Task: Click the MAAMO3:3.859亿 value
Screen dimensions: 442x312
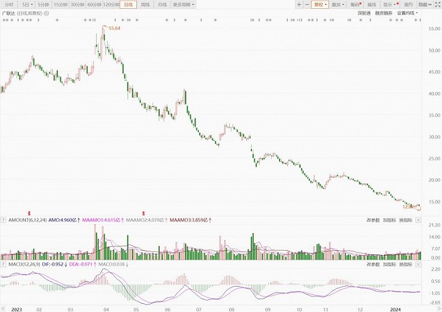Action: point(188,220)
